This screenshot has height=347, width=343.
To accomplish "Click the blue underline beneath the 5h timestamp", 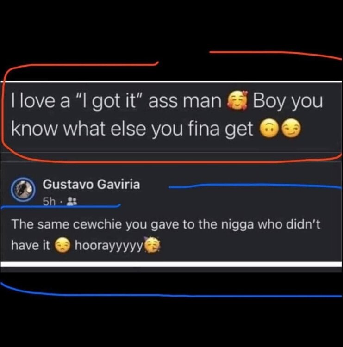I will click(61, 207).
